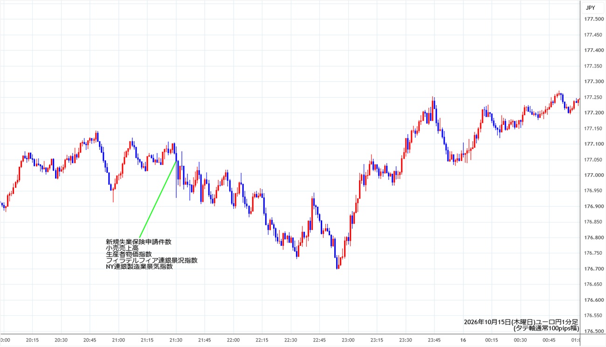The image size is (606, 347).
Task: Click the 20:30 time axis label
Action: [61, 340]
